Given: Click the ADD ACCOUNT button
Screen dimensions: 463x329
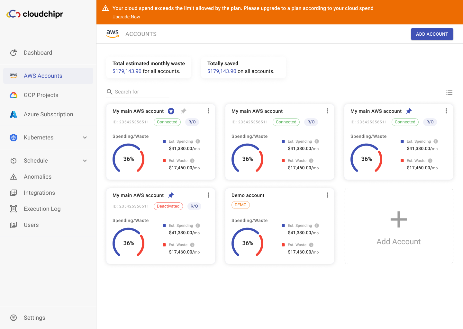Looking at the screenshot, I should point(432,34).
